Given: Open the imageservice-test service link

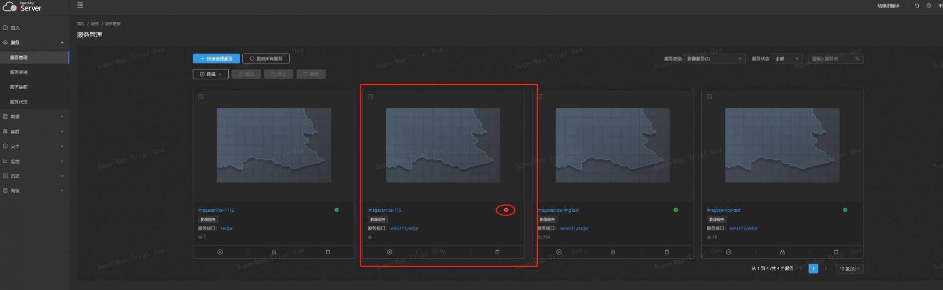Looking at the screenshot, I should [724, 210].
